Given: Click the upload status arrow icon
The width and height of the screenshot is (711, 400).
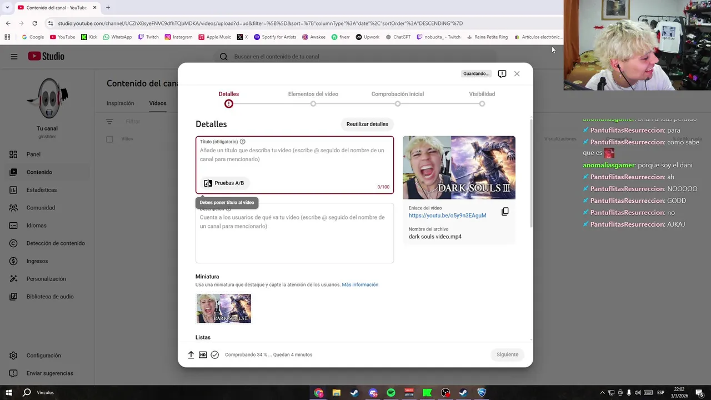Looking at the screenshot, I should (191, 354).
